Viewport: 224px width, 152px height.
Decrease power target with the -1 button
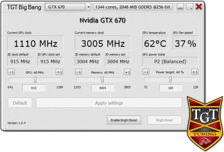(146, 72)
